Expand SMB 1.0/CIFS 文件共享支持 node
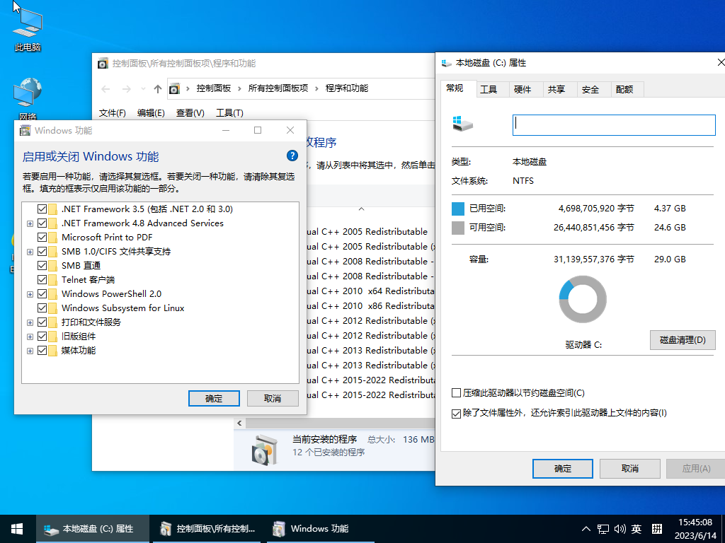This screenshot has width=725, height=543. [x=30, y=252]
